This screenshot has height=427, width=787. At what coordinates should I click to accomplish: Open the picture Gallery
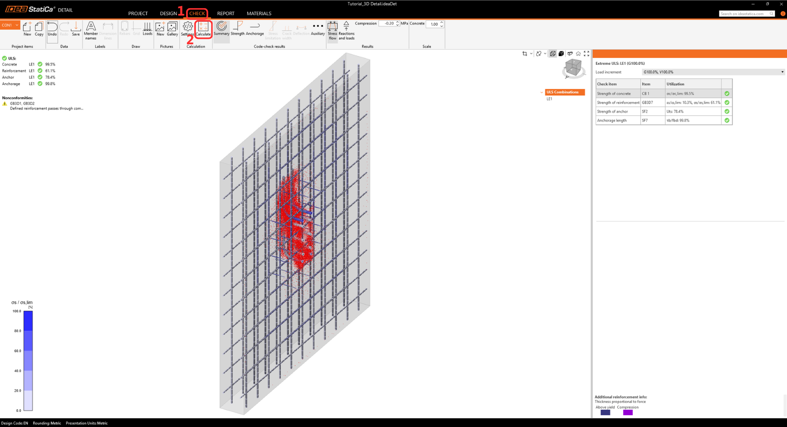pyautogui.click(x=172, y=30)
